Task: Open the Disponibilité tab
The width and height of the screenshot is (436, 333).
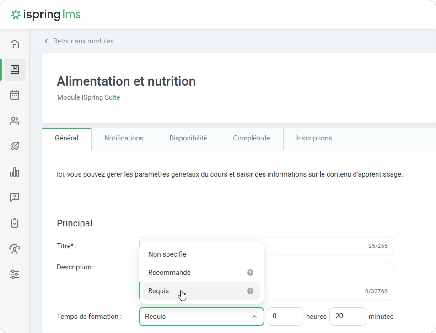Action: [188, 138]
